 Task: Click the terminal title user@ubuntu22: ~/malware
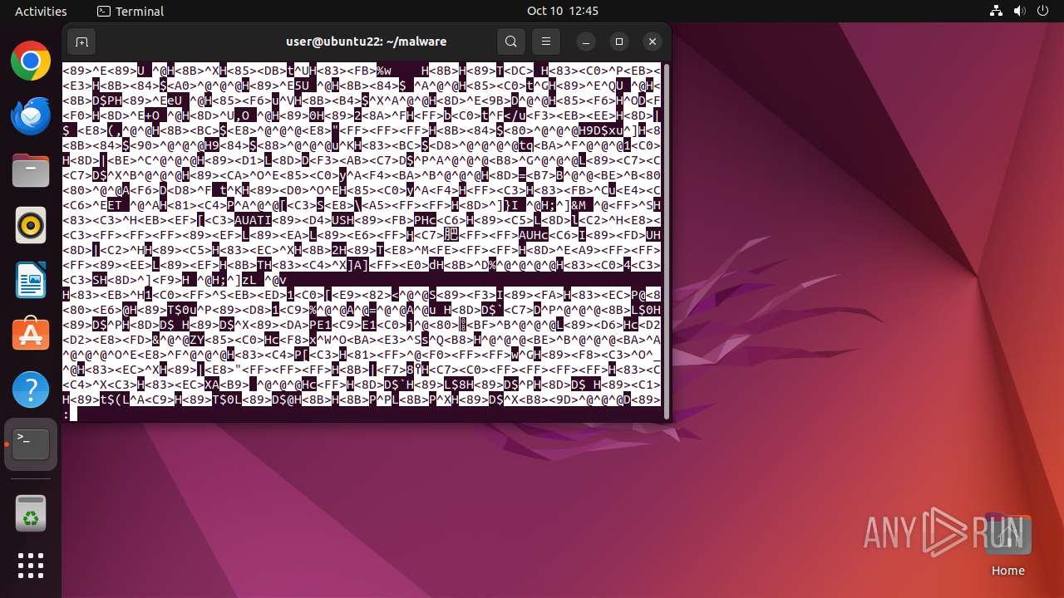point(367,41)
